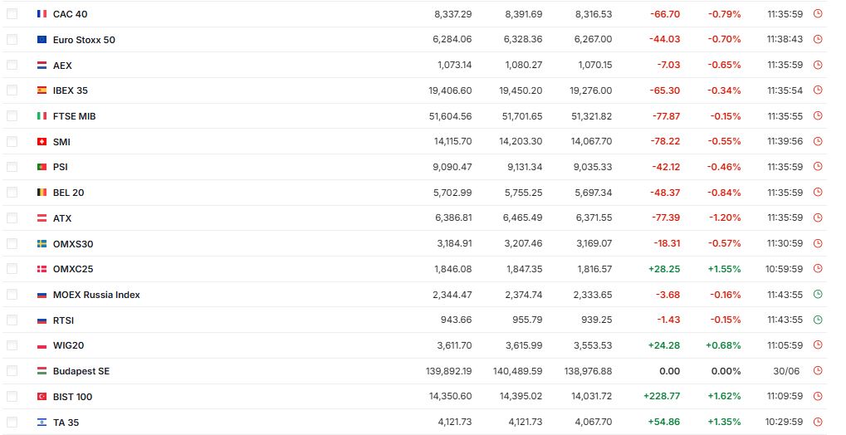
Task: Go to the OMXC25 index page
Action: 73,269
